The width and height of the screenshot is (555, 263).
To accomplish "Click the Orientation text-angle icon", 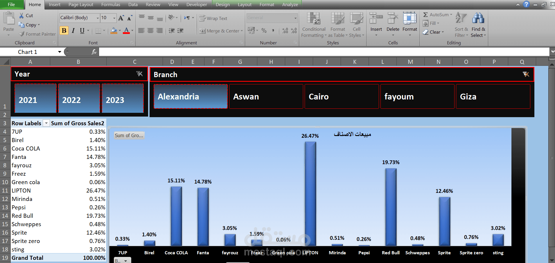I will tap(171, 18).
